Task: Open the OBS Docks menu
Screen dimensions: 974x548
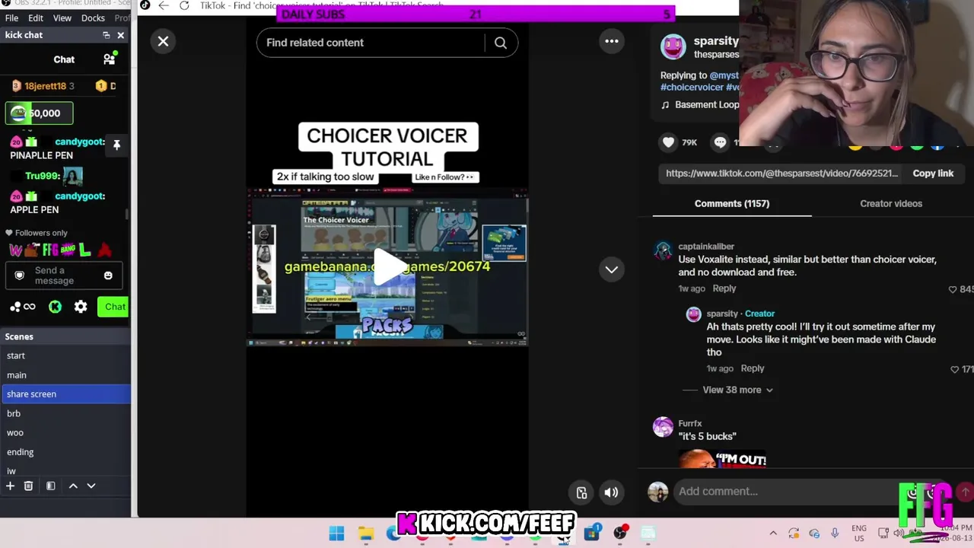Action: (x=93, y=18)
